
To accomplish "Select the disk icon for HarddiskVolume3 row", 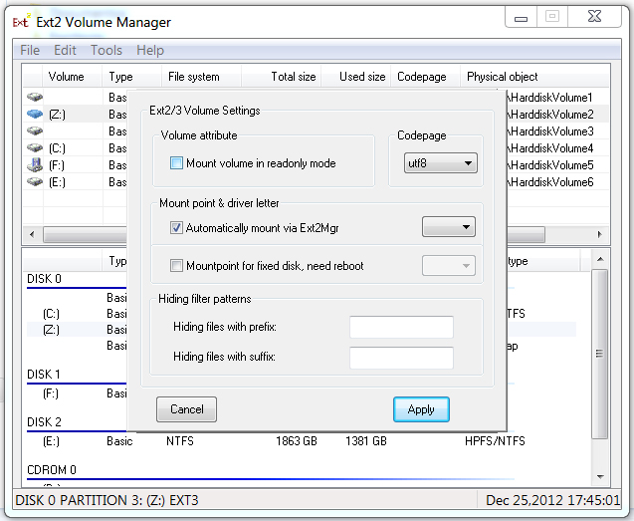I will click(35, 131).
